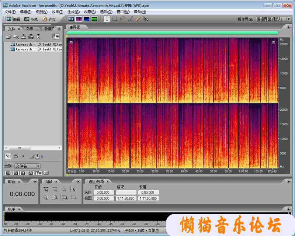The width and height of the screenshot is (295, 236).
Task: Toggle show video files filter
Action: click(x=23, y=173)
